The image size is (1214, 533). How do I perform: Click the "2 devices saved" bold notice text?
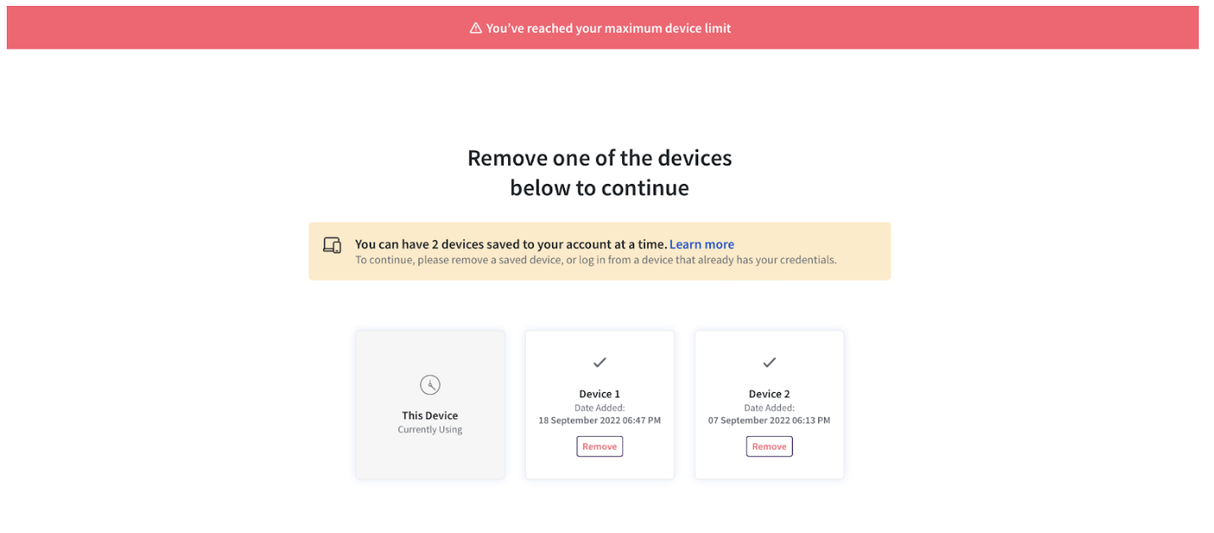click(x=511, y=245)
